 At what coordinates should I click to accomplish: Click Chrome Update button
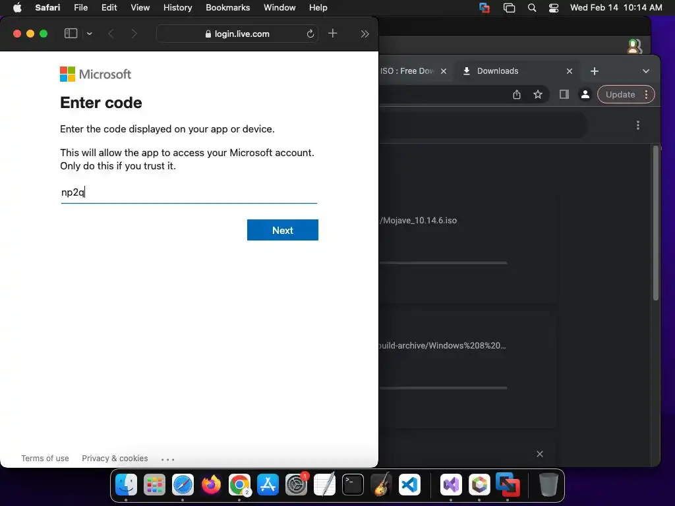[x=626, y=95]
